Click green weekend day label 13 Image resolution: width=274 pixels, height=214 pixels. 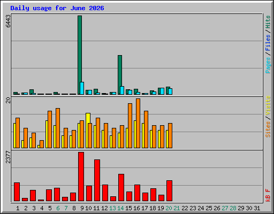click(x=112, y=208)
